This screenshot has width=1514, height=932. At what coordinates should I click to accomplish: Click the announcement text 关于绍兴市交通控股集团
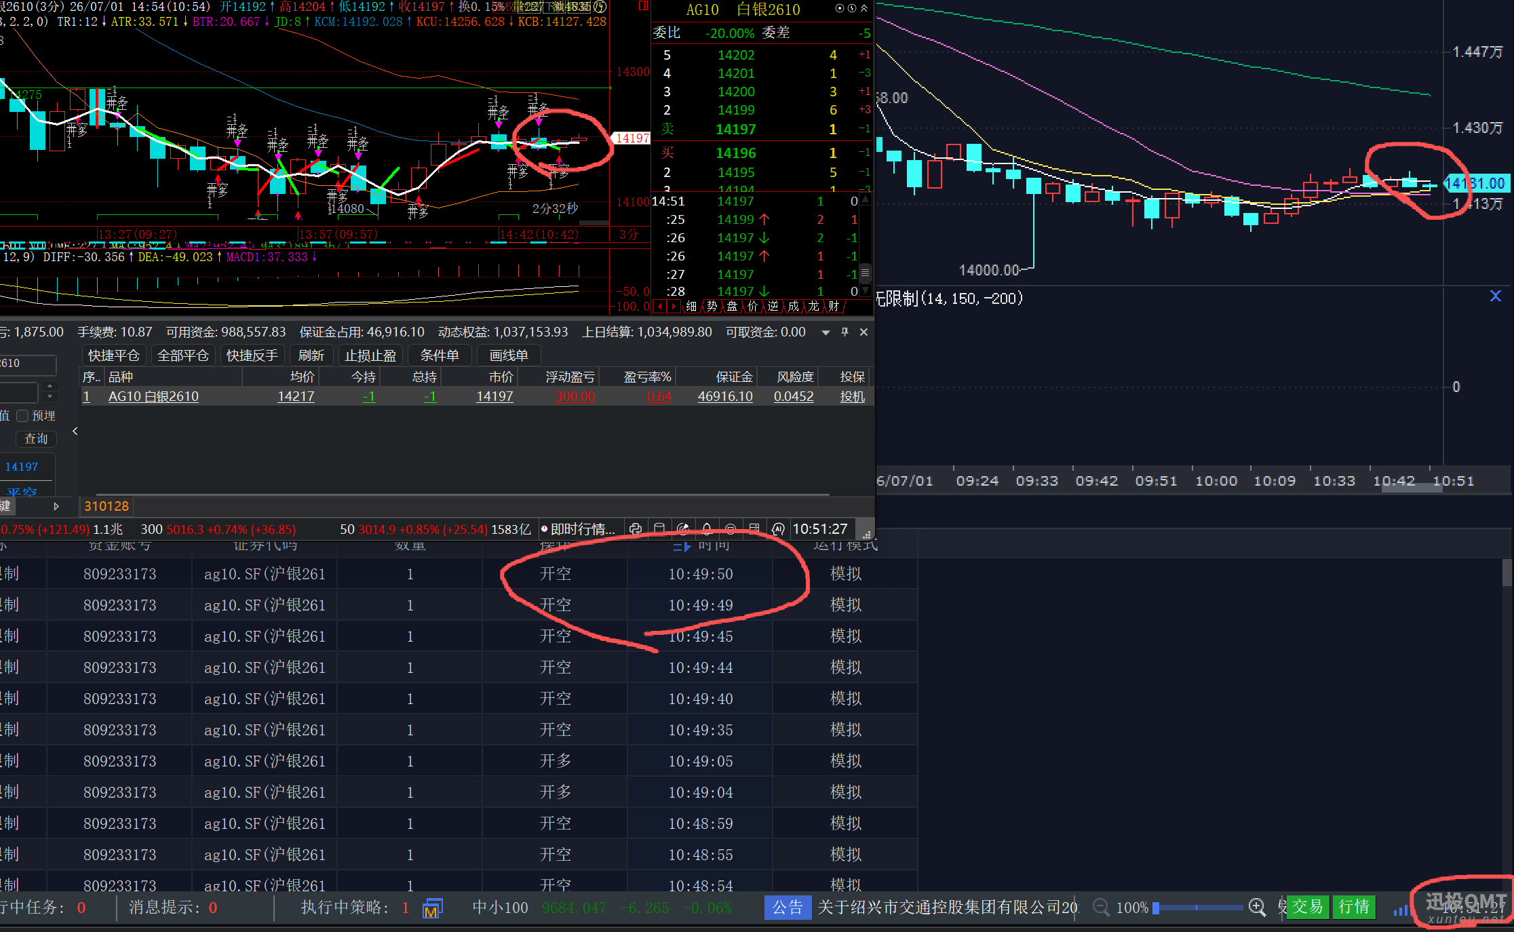(x=947, y=908)
